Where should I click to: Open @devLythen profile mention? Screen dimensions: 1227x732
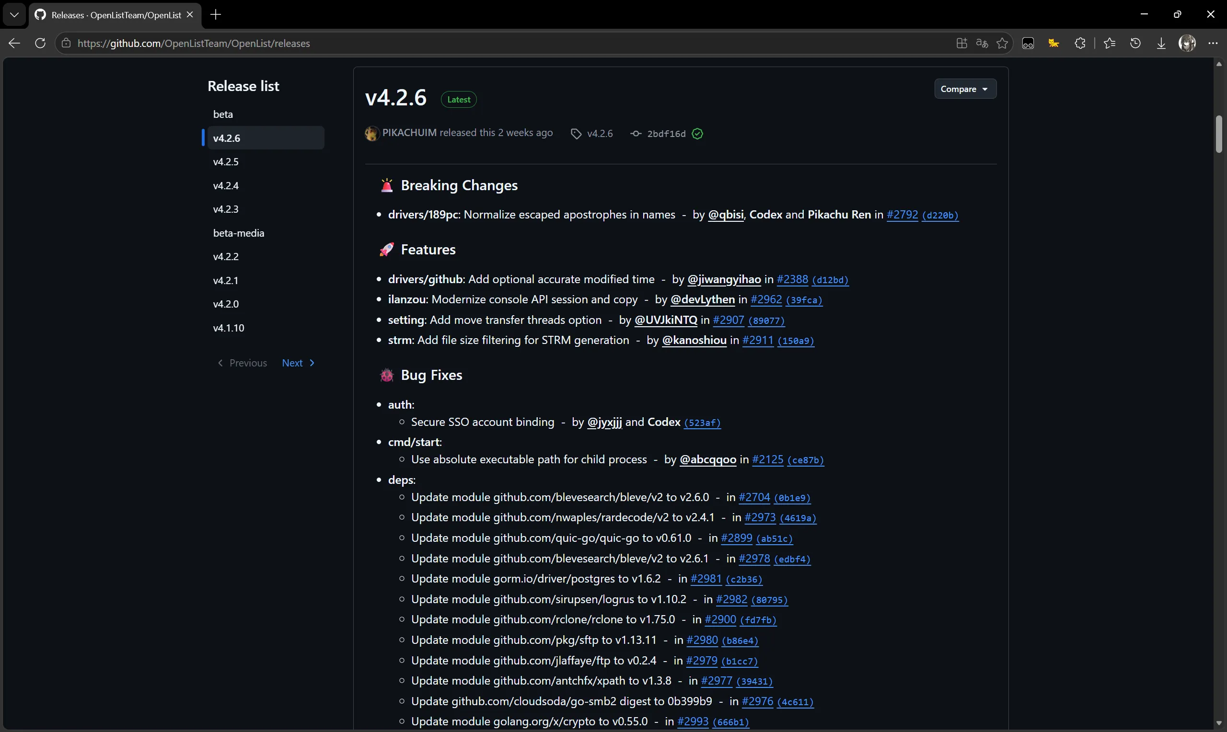703,299
